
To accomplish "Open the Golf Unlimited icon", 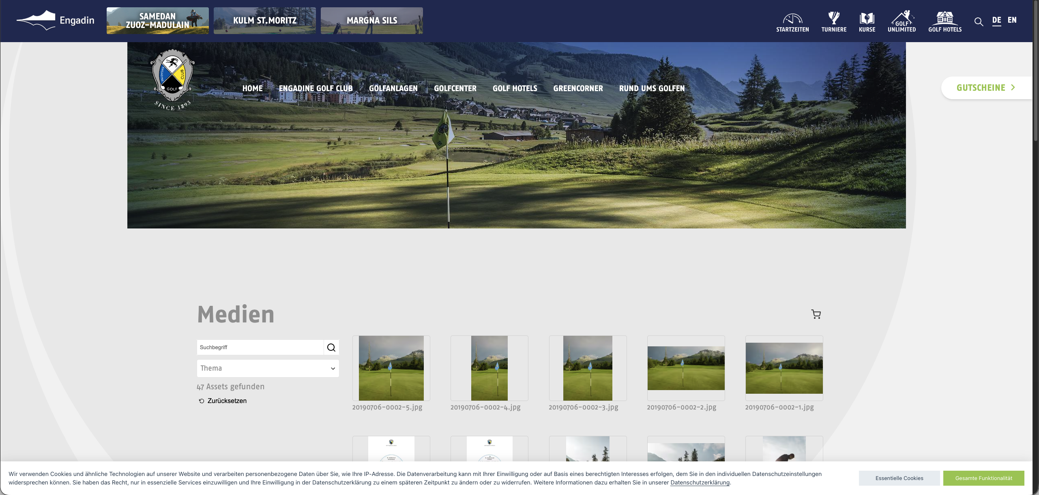I will [902, 21].
